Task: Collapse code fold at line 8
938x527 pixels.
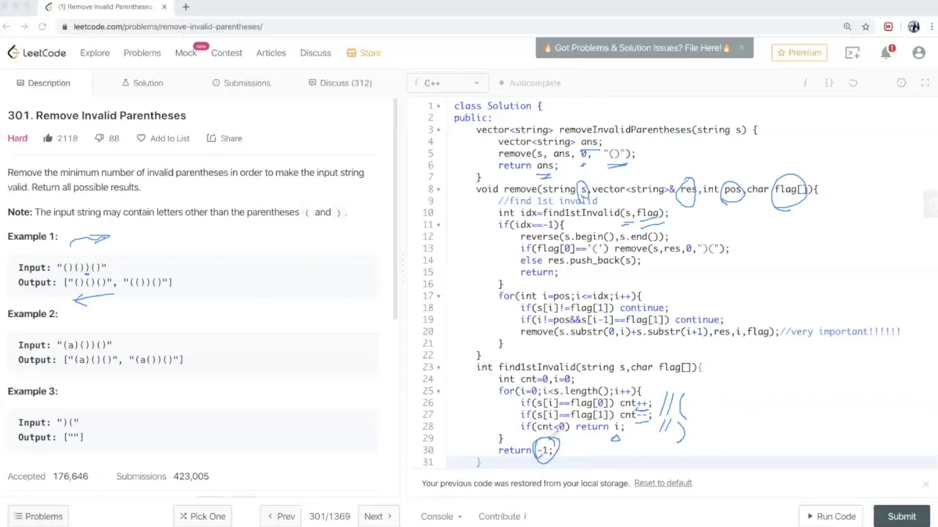Action: (438, 189)
